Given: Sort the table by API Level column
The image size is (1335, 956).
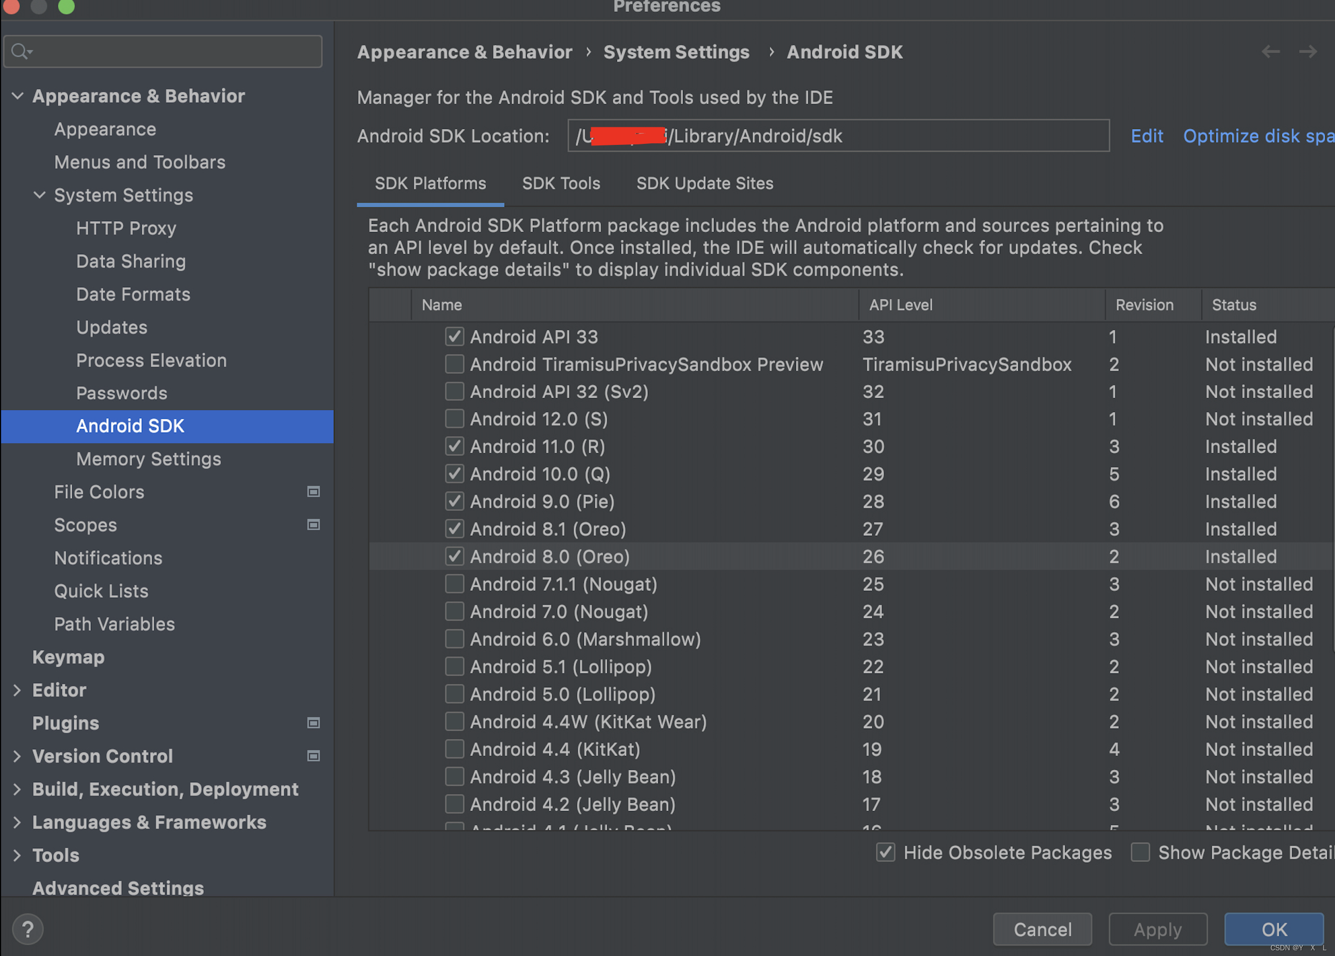Looking at the screenshot, I should point(982,305).
